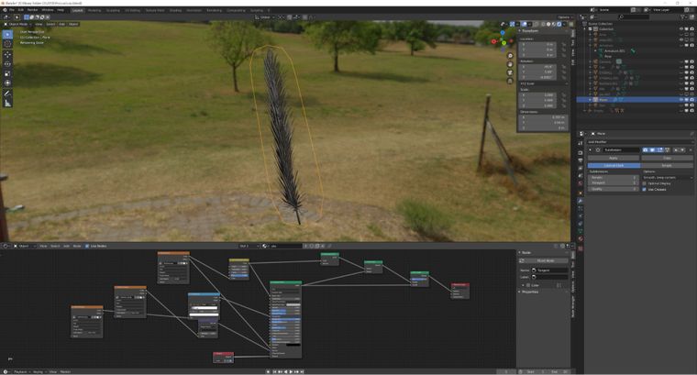Screen dimensions: 697x375
Task: Click the black color swatch in Principled node
Action: (x=293, y=345)
